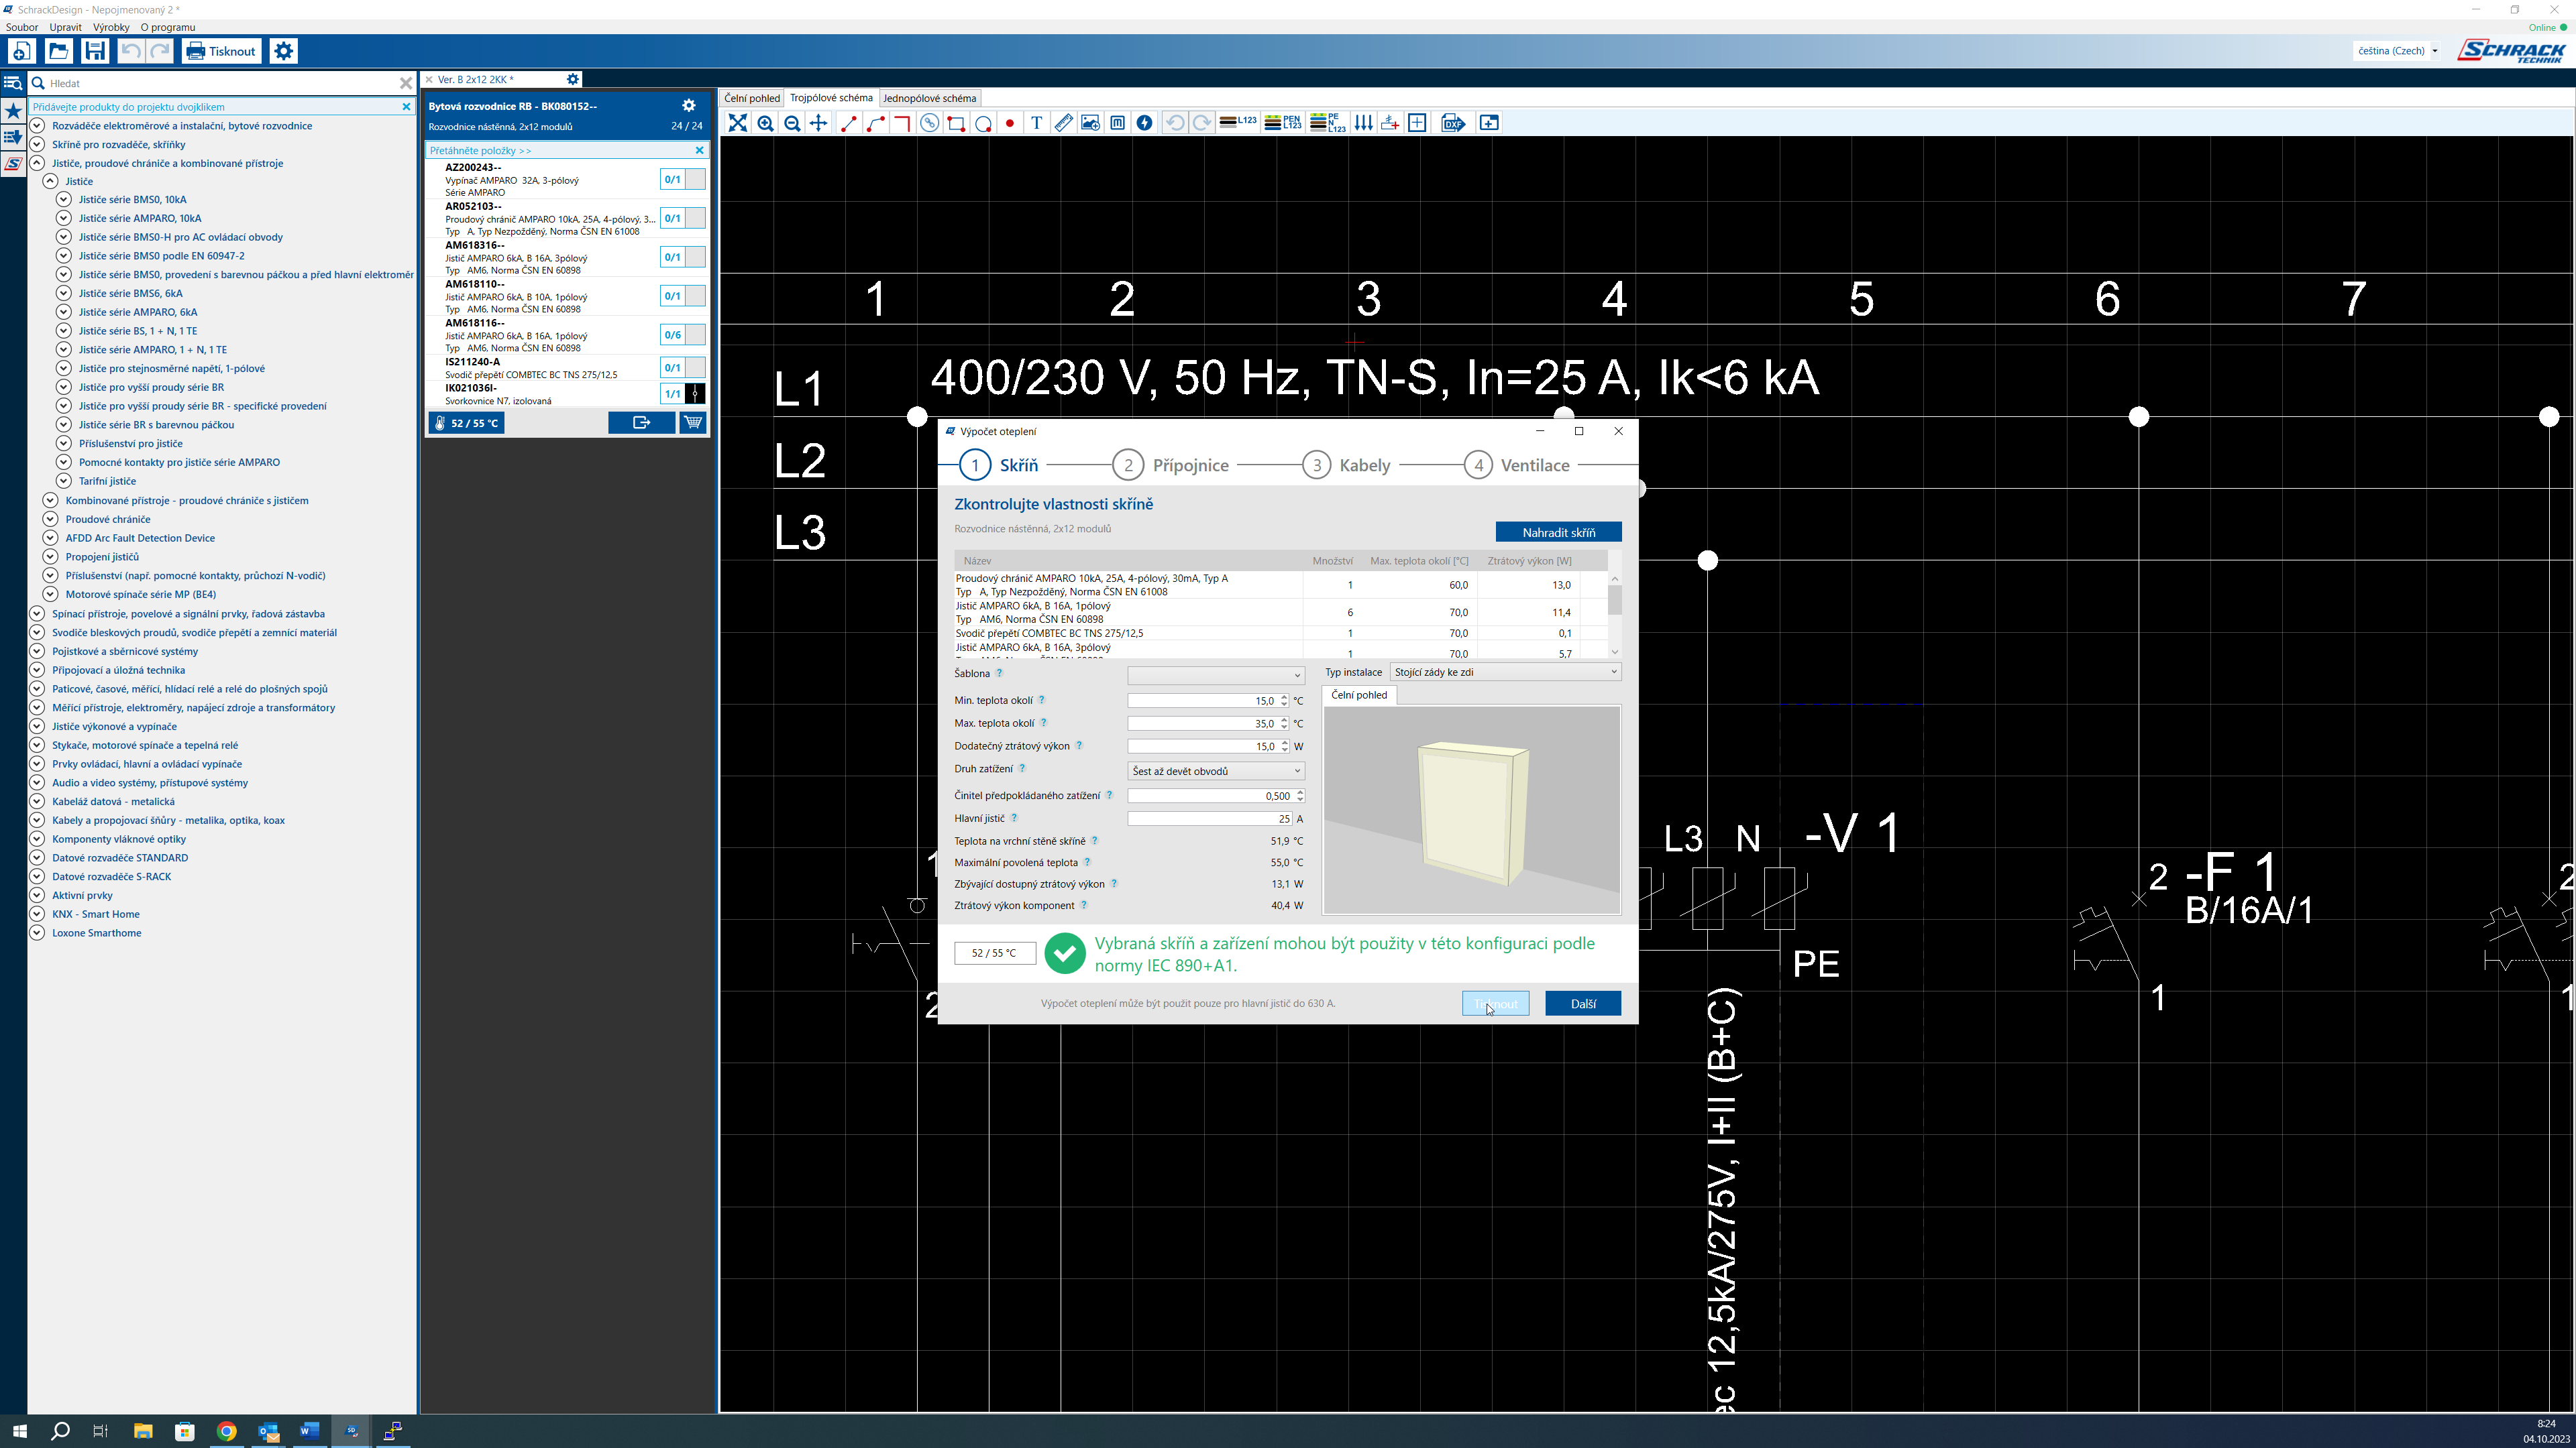Open the Schrack S logo panel in the sidebar
Screen dimensions: 2576x1448
[13, 165]
